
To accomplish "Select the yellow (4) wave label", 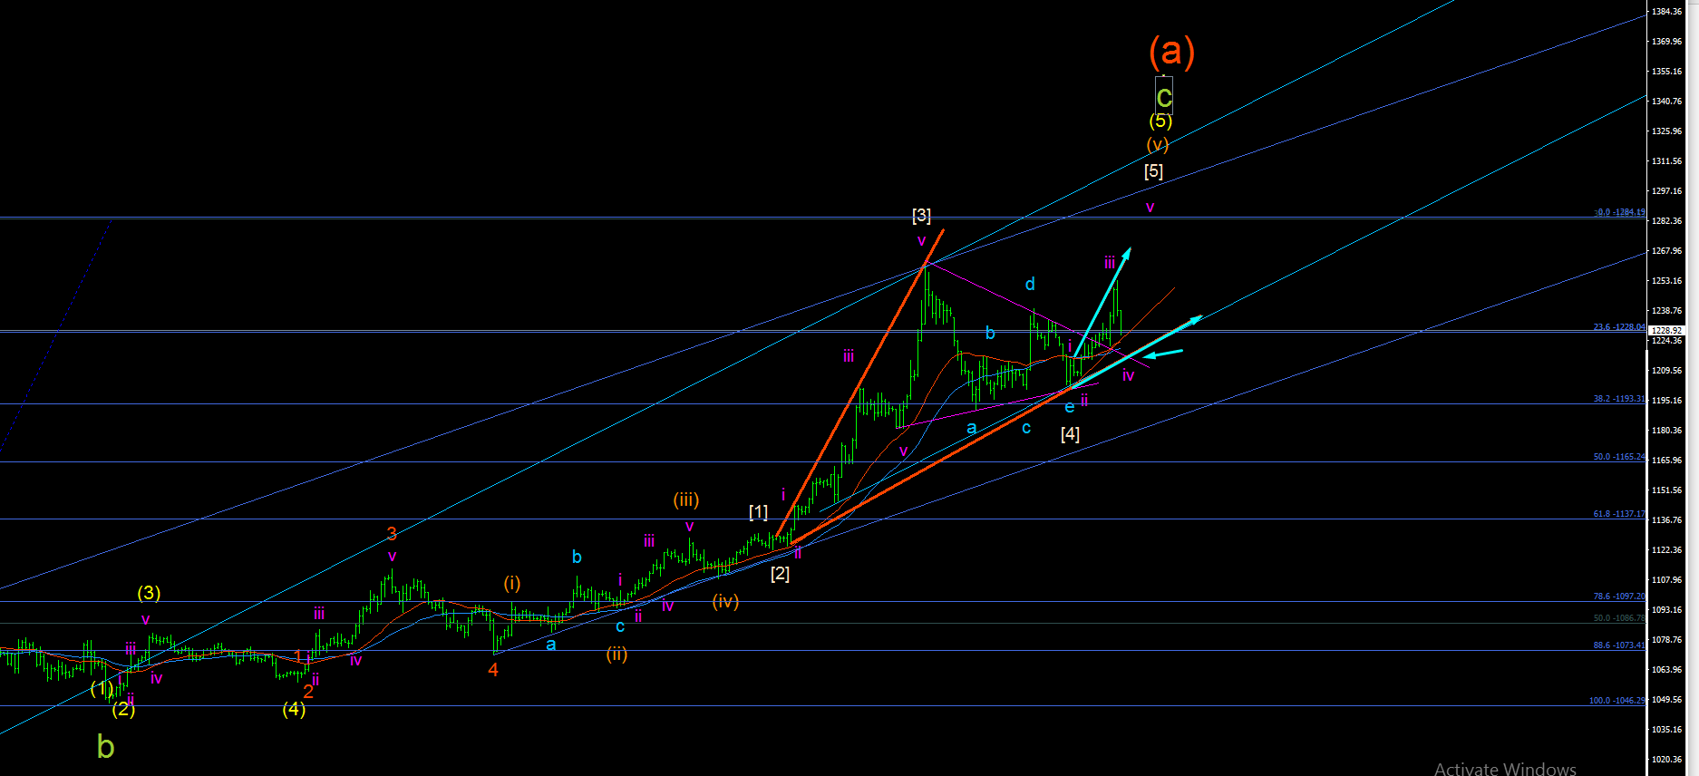I will coord(294,709).
